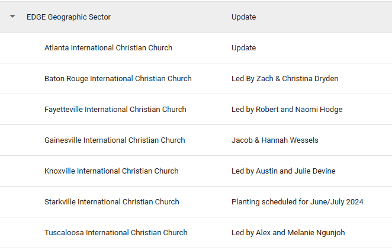This screenshot has height=250, width=392.
Task: Select Tuscaloosa International Christian Church
Action: tap(116, 233)
